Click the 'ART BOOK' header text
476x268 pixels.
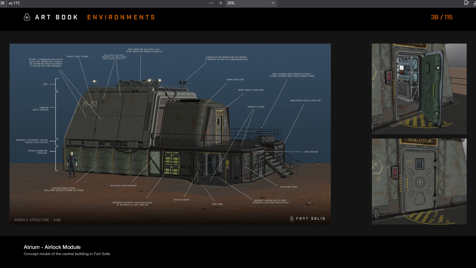(56, 17)
